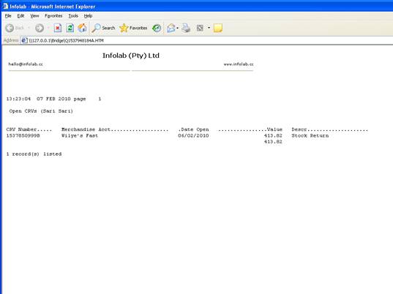Go to the Home page icon

[x=82, y=28]
